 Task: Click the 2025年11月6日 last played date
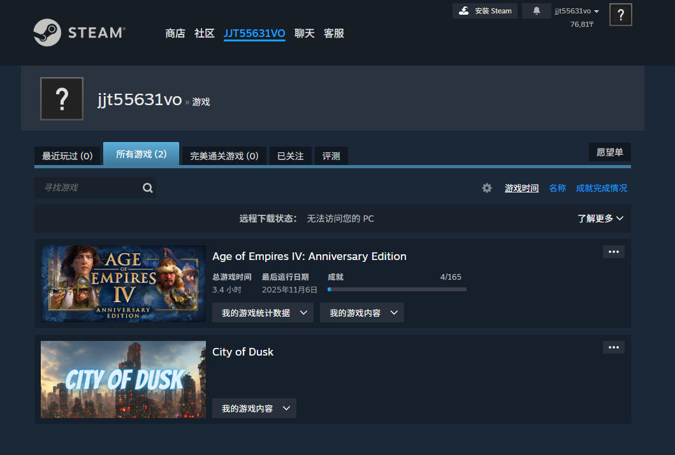click(x=289, y=290)
